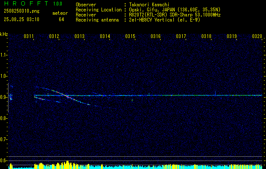Click the Receiving Location field label
This screenshot has width=266, height=169.
99,10
